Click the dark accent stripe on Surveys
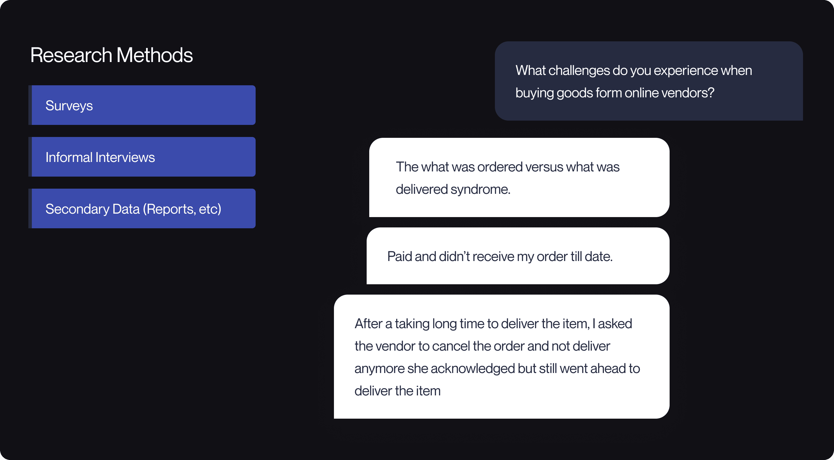The width and height of the screenshot is (834, 460). tap(30, 105)
